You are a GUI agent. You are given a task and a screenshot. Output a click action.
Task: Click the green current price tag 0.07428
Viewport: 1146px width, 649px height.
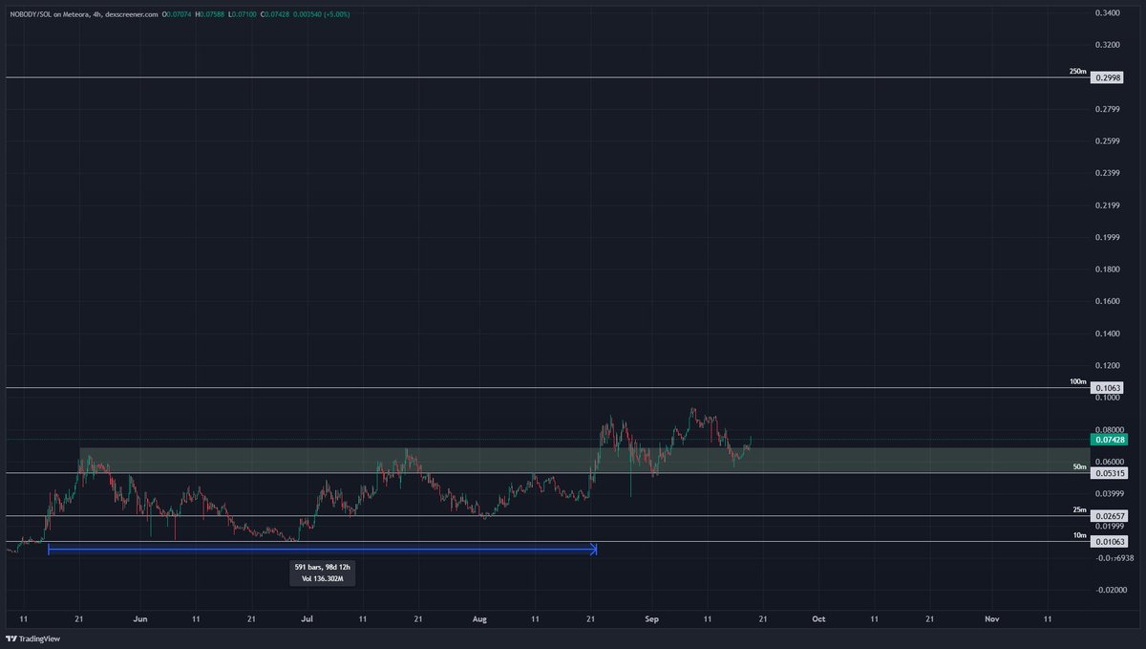click(x=1109, y=440)
